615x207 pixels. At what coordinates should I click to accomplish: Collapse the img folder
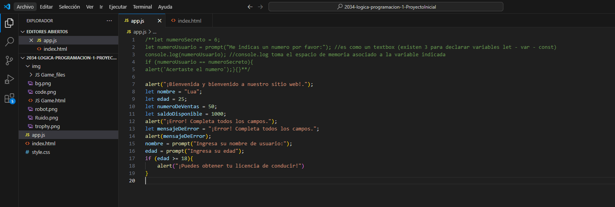pyautogui.click(x=28, y=66)
